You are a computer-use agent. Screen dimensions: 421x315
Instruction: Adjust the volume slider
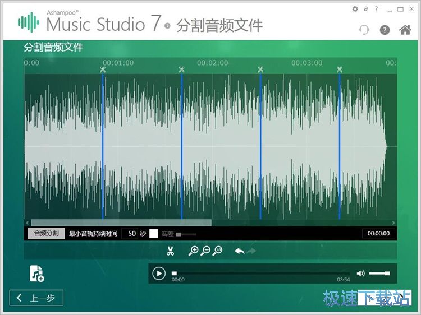379,273
